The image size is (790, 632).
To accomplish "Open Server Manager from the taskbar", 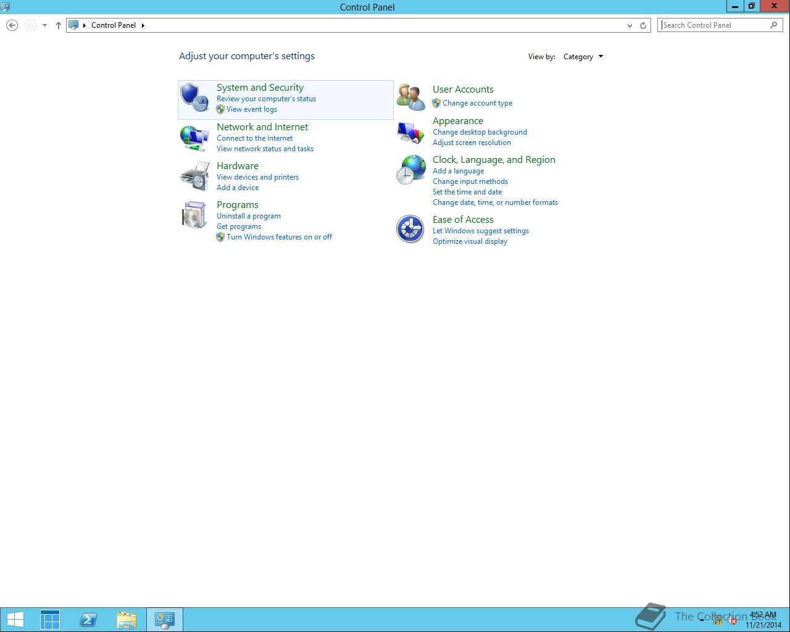I will pyautogui.click(x=50, y=620).
